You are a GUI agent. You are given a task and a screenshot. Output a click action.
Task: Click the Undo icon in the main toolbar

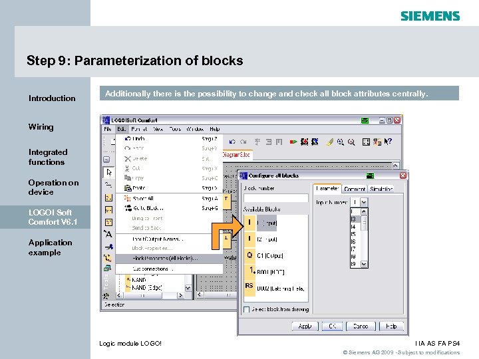[232, 142]
